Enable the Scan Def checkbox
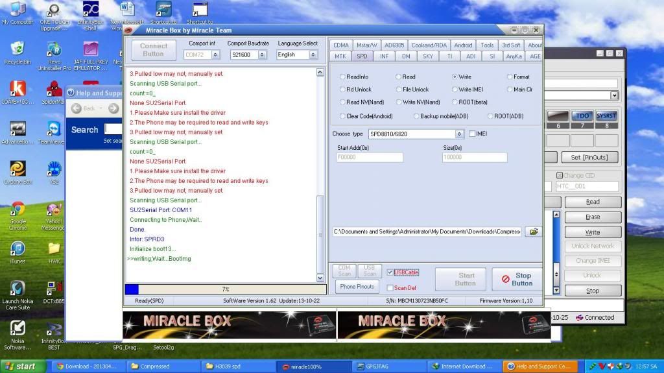This screenshot has height=373, width=664. [x=390, y=288]
